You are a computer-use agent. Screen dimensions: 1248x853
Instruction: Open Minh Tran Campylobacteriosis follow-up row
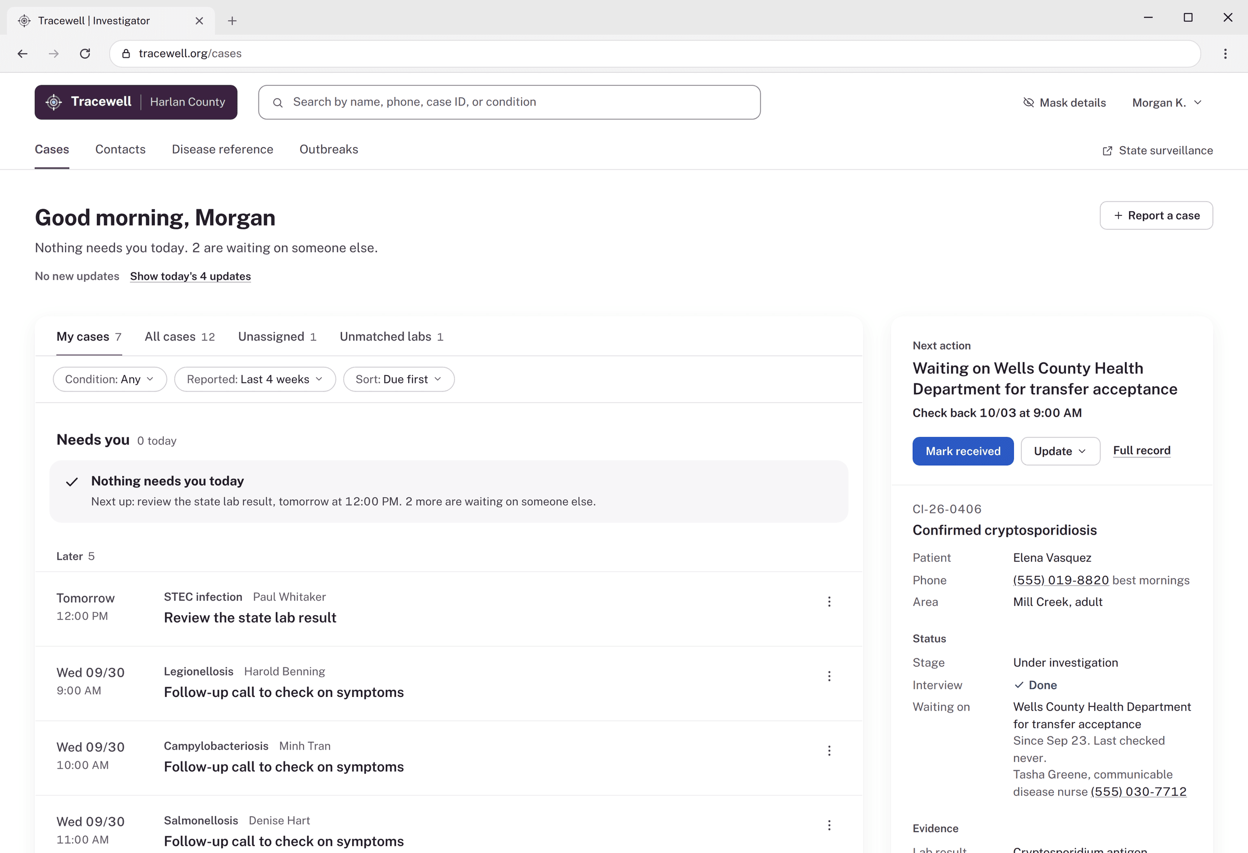[448, 758]
